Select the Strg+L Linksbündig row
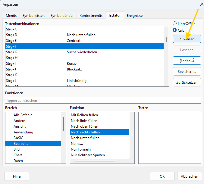The image size is (204, 184). coord(84,81)
